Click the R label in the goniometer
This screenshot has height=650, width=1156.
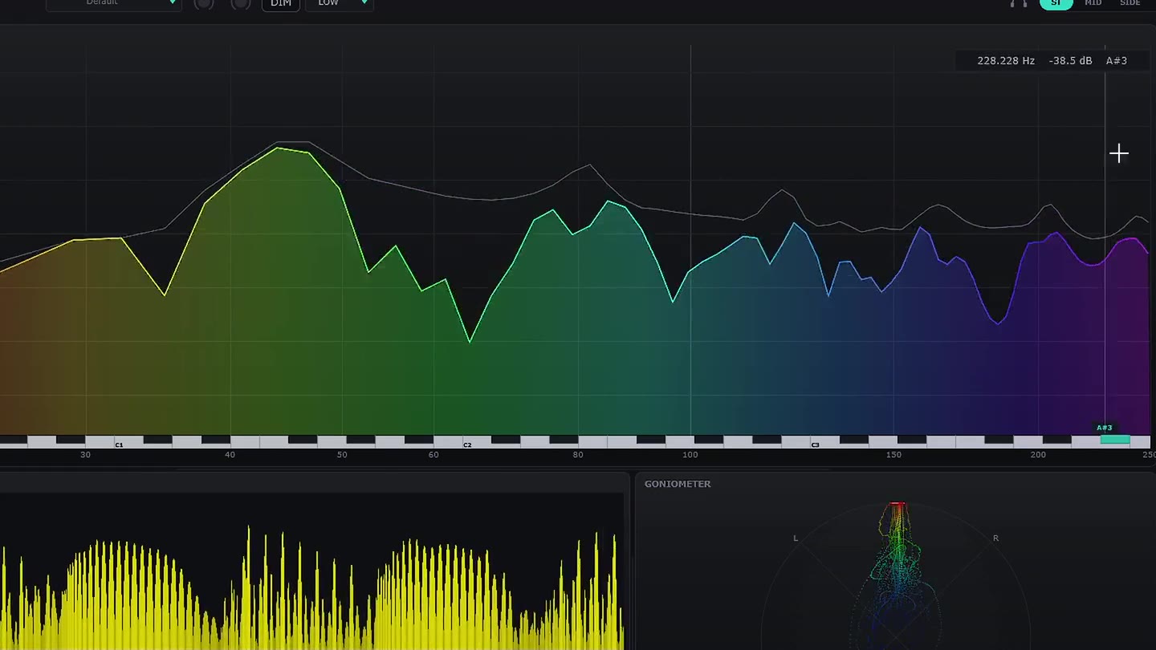(995, 538)
